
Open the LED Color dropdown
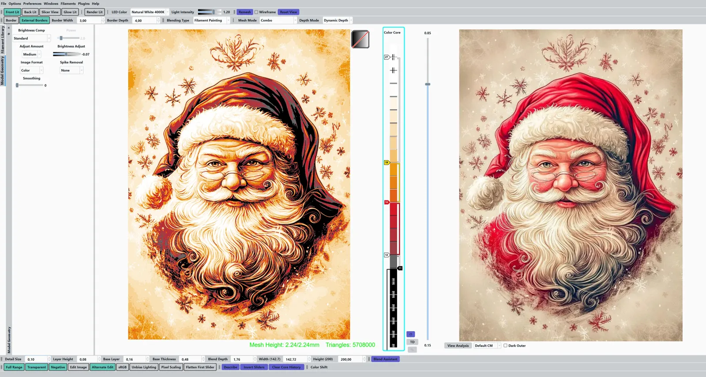point(150,12)
